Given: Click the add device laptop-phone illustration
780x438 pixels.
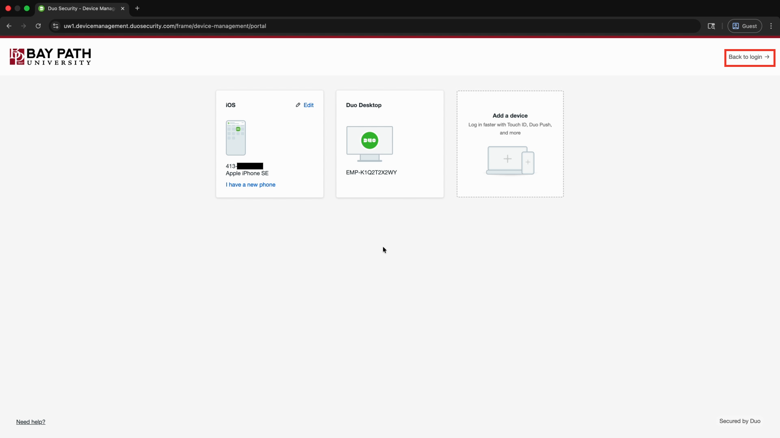Looking at the screenshot, I should tap(510, 161).
